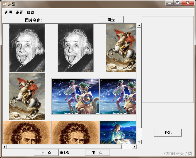
Task: Select the first Beethoven thumbnail at bottom left
Action: click(x=27, y=132)
